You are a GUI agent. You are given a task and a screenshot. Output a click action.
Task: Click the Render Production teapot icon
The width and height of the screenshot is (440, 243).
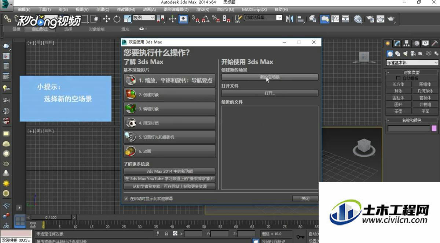pyautogui.click(x=391, y=19)
